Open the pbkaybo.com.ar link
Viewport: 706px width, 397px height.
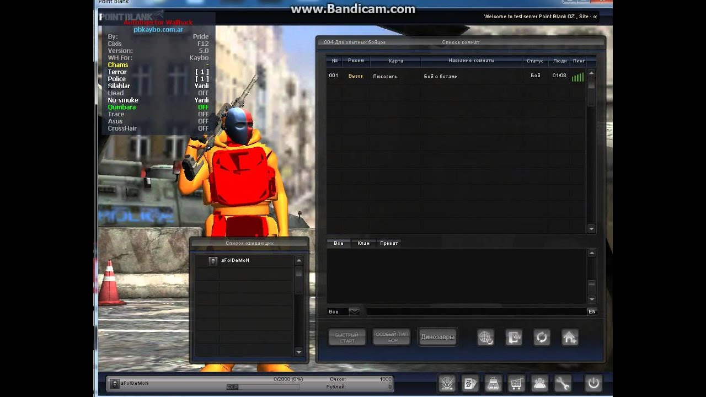(x=158, y=30)
